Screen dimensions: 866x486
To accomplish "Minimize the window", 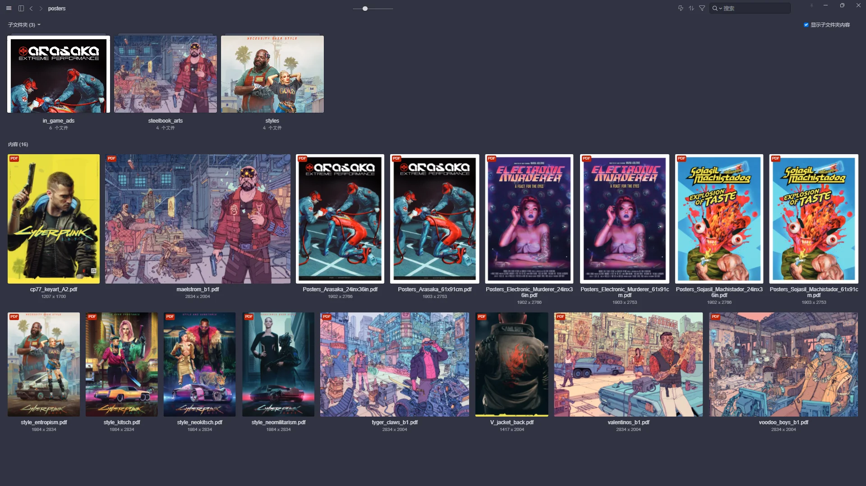I will (825, 5).
